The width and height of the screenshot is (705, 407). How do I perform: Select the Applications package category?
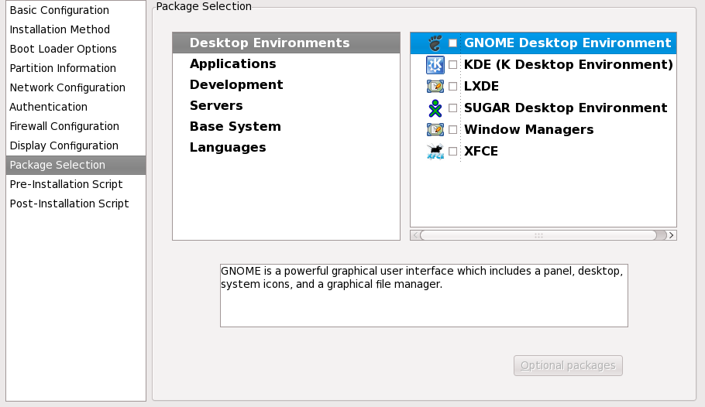pyautogui.click(x=232, y=64)
